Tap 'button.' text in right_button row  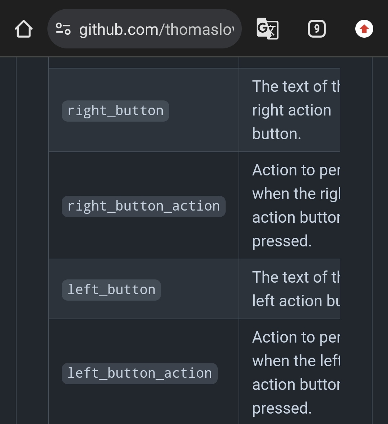(x=276, y=134)
